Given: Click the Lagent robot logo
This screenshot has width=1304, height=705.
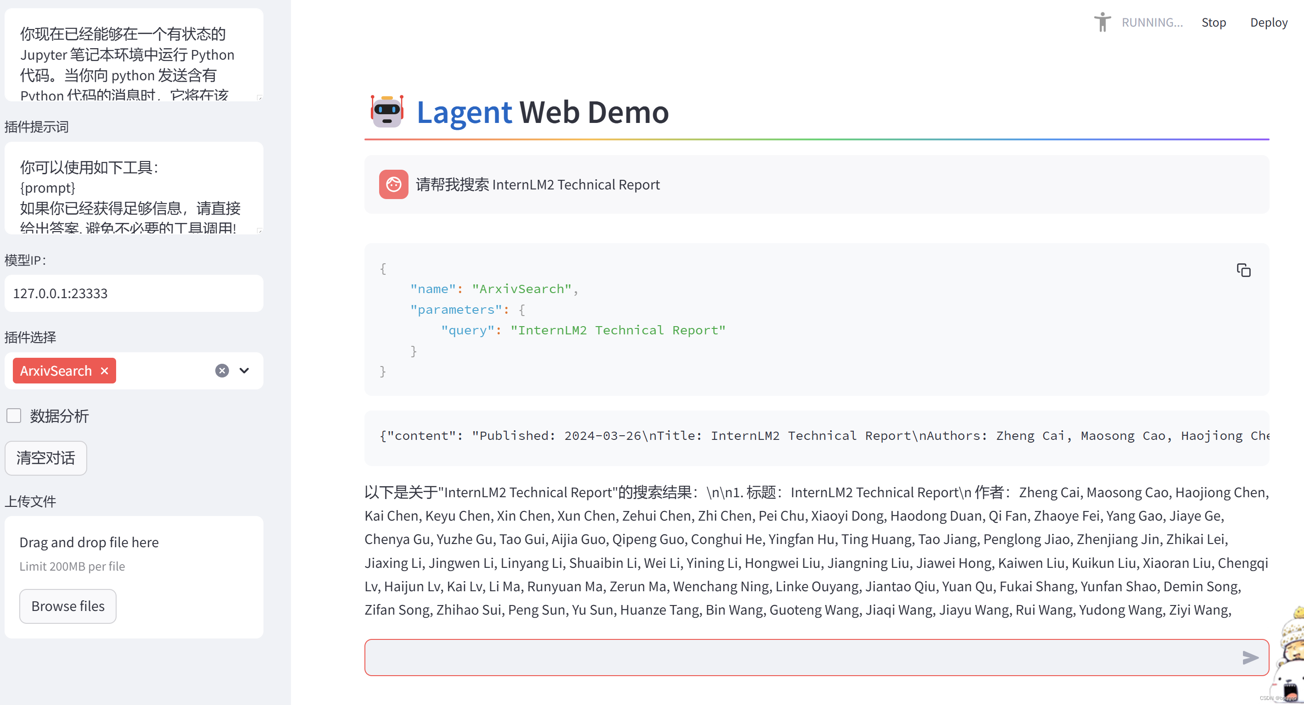Looking at the screenshot, I should pos(387,111).
